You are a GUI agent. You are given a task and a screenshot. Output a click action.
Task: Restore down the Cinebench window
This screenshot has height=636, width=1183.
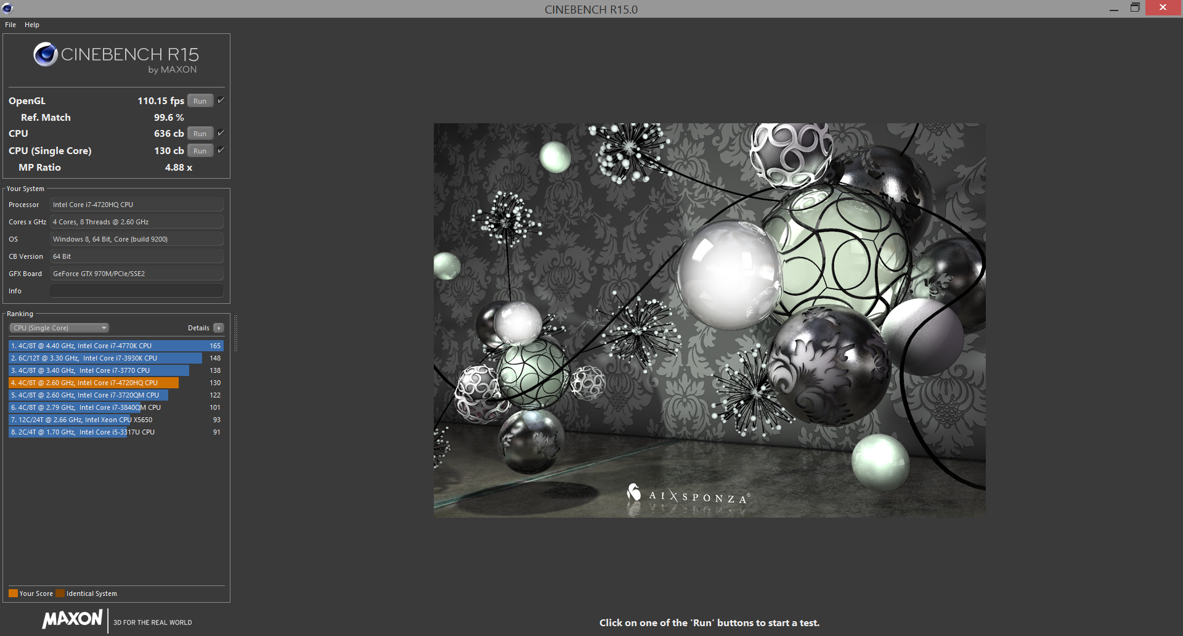[x=1135, y=7]
